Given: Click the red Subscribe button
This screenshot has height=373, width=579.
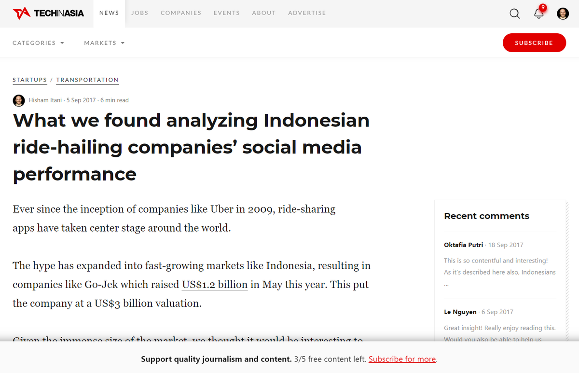Looking at the screenshot, I should click(534, 43).
